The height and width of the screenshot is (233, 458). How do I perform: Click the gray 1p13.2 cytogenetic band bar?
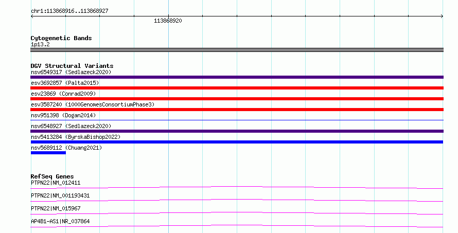click(x=237, y=50)
